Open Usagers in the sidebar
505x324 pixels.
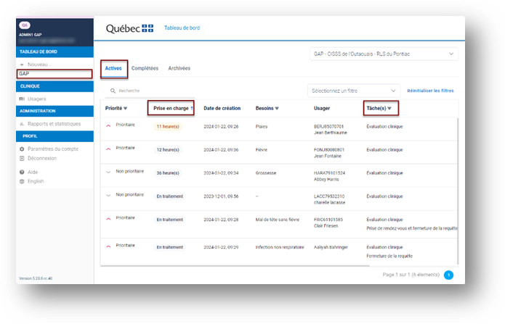(37, 99)
